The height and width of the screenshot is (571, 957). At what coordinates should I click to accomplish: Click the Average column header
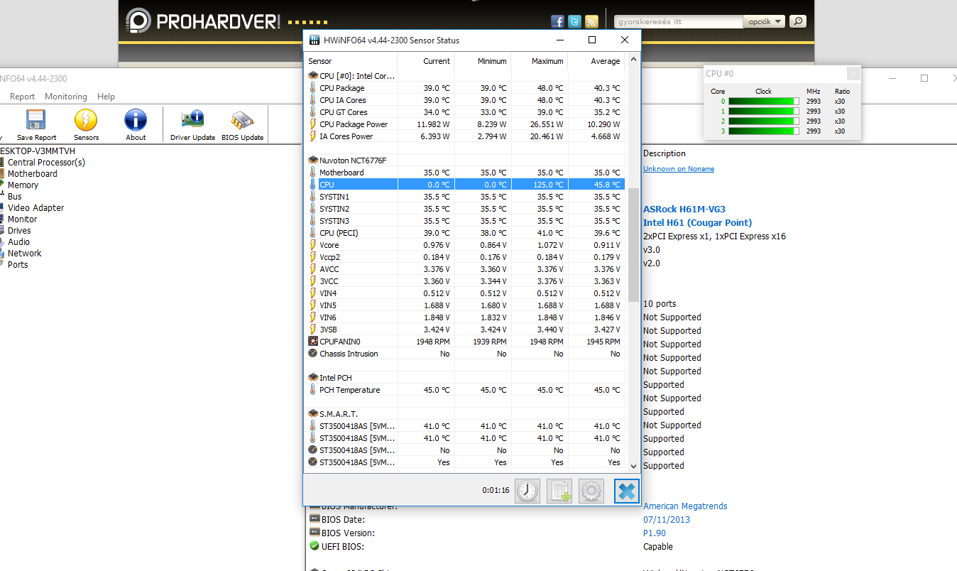(596, 61)
